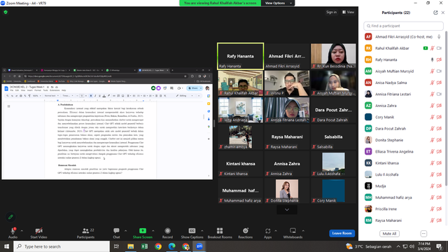This screenshot has height=252, width=448.
Task: Open Task View on the taskbar
Action: (117, 246)
